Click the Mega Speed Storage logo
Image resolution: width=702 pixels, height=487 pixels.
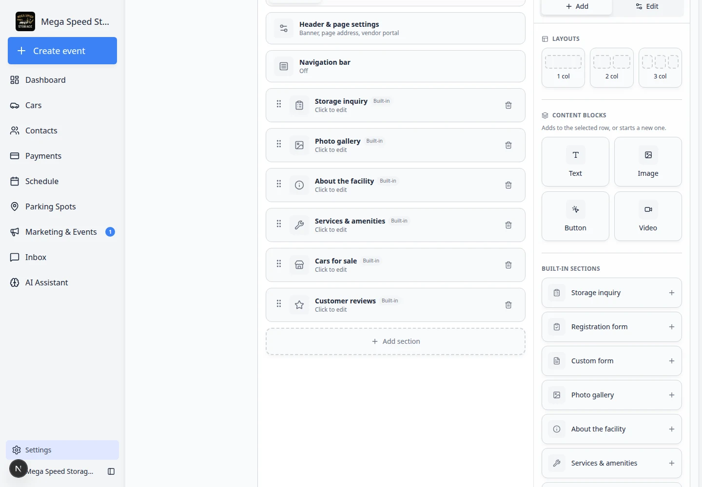coord(25,21)
